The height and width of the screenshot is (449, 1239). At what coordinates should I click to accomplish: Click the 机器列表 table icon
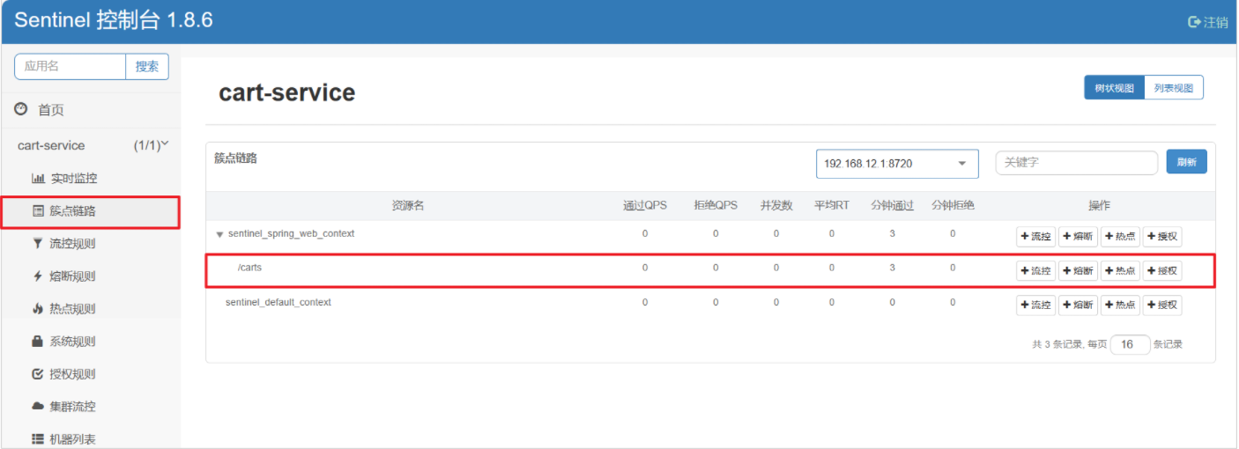pyautogui.click(x=38, y=438)
